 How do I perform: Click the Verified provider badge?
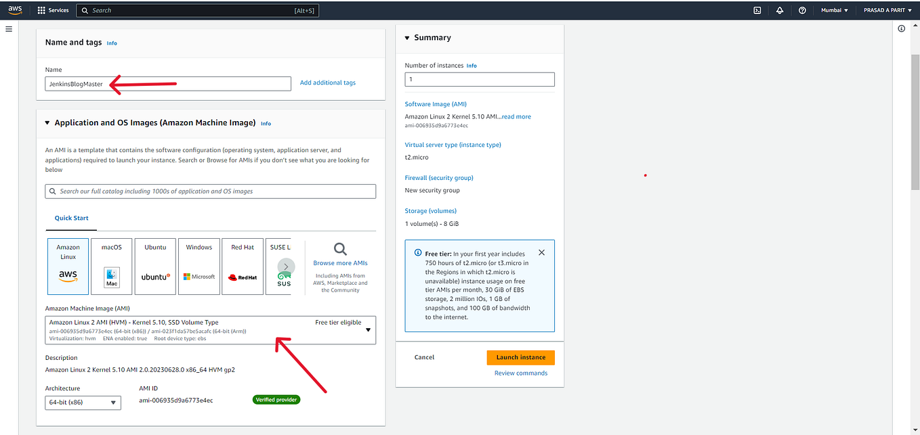(x=276, y=400)
